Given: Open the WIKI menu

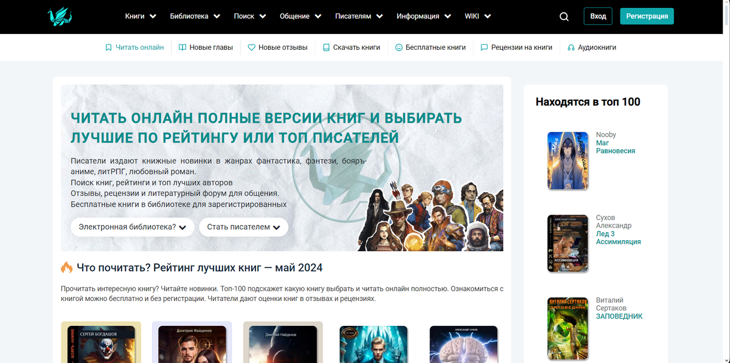Looking at the screenshot, I should [x=472, y=16].
